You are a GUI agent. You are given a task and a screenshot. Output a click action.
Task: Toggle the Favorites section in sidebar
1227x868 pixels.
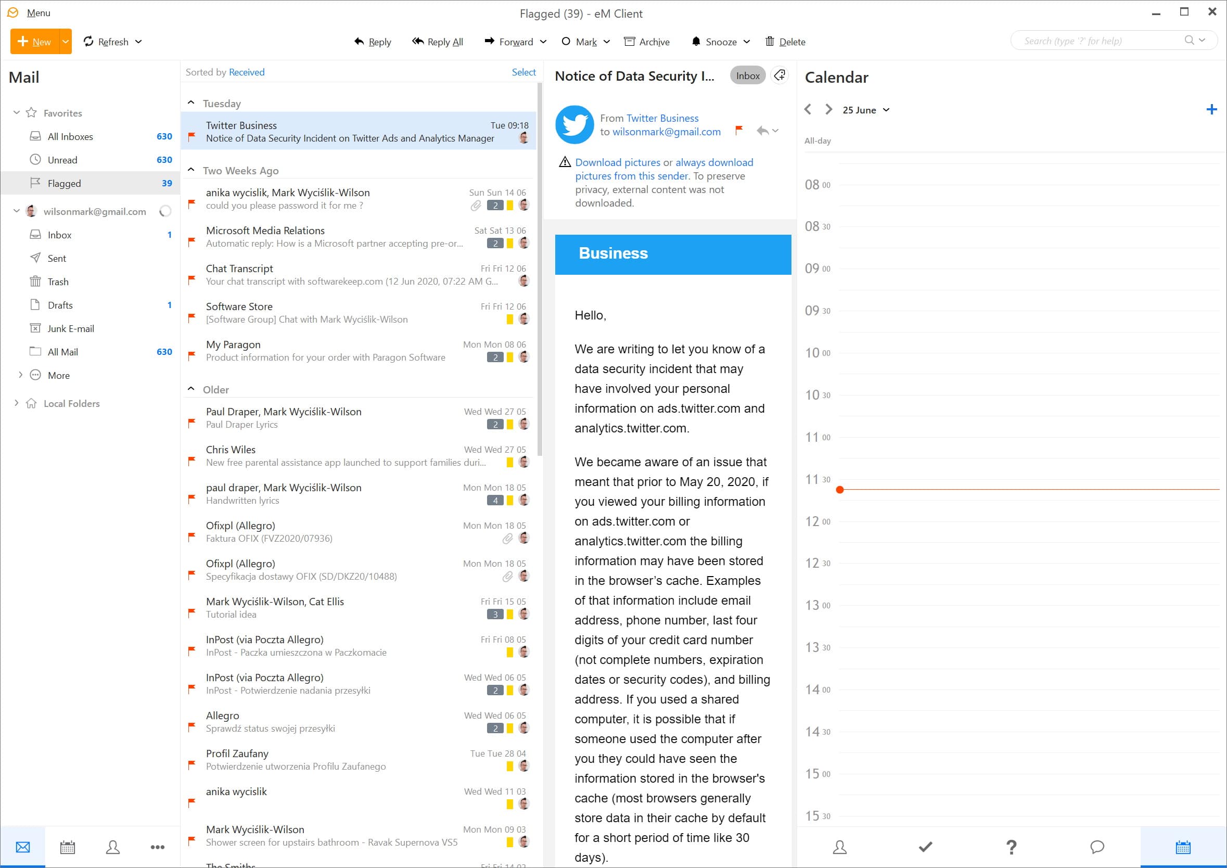[x=18, y=112]
